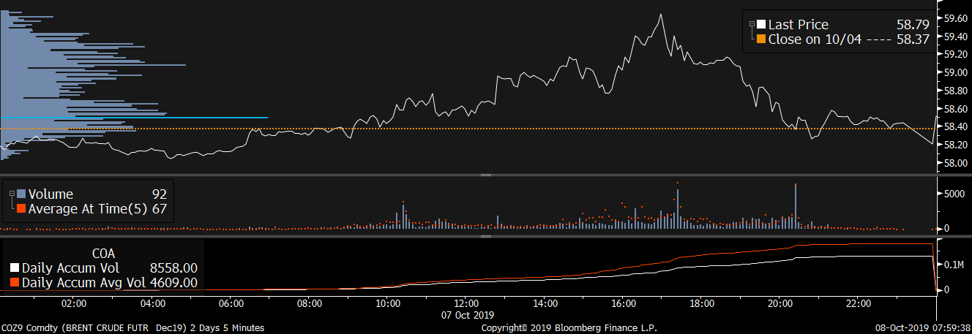Click the 20:00 time axis label
This screenshot has height=334, width=972.
click(780, 303)
